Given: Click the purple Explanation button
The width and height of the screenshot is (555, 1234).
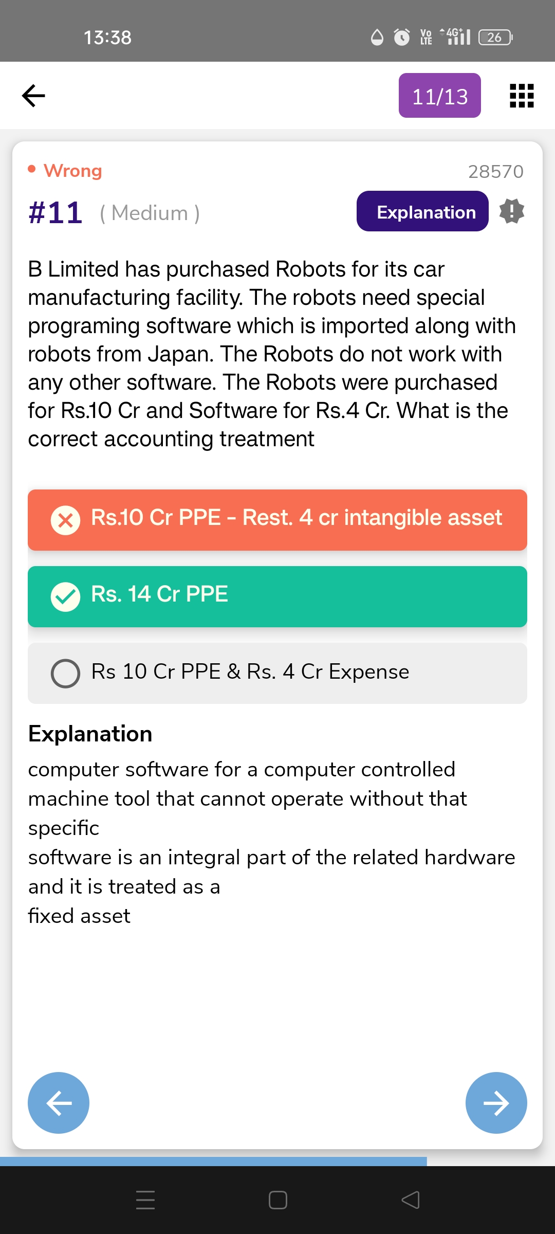Looking at the screenshot, I should (x=422, y=211).
